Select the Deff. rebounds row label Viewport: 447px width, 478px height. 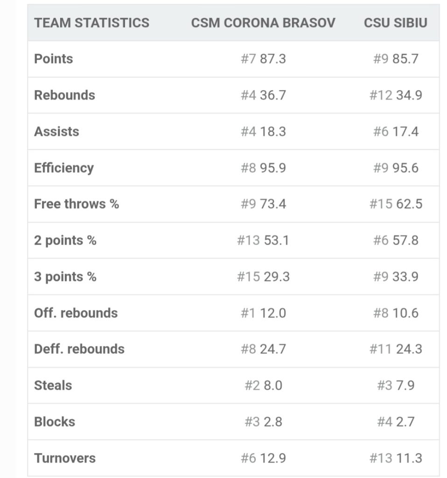79,349
